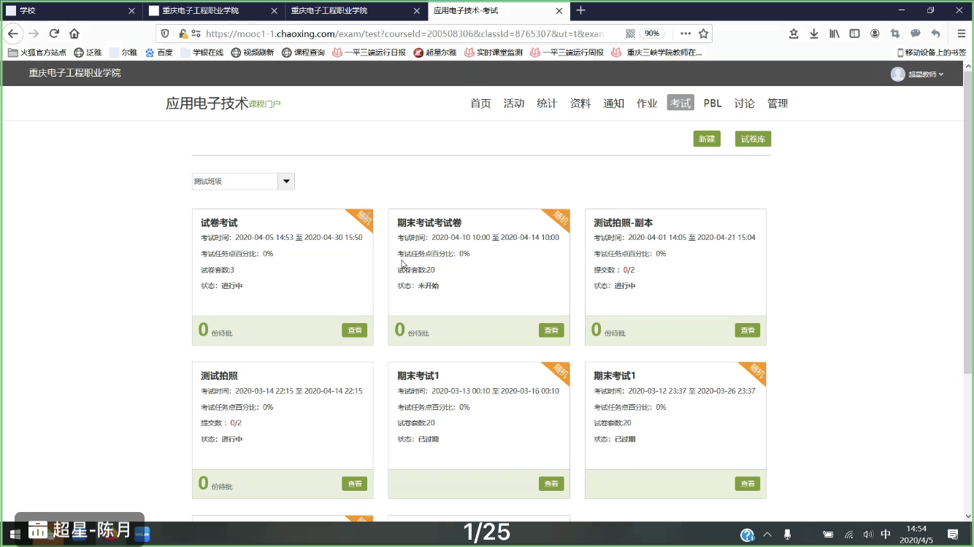Open the Firefox account profile icon
974x547 pixels.
pos(875,33)
